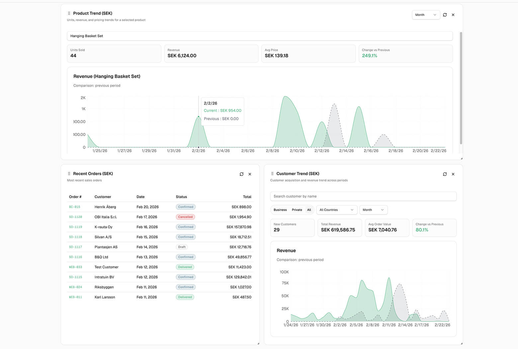518x349 pixels.
Task: Click the Hanging Basket Set product field
Action: tap(260, 36)
